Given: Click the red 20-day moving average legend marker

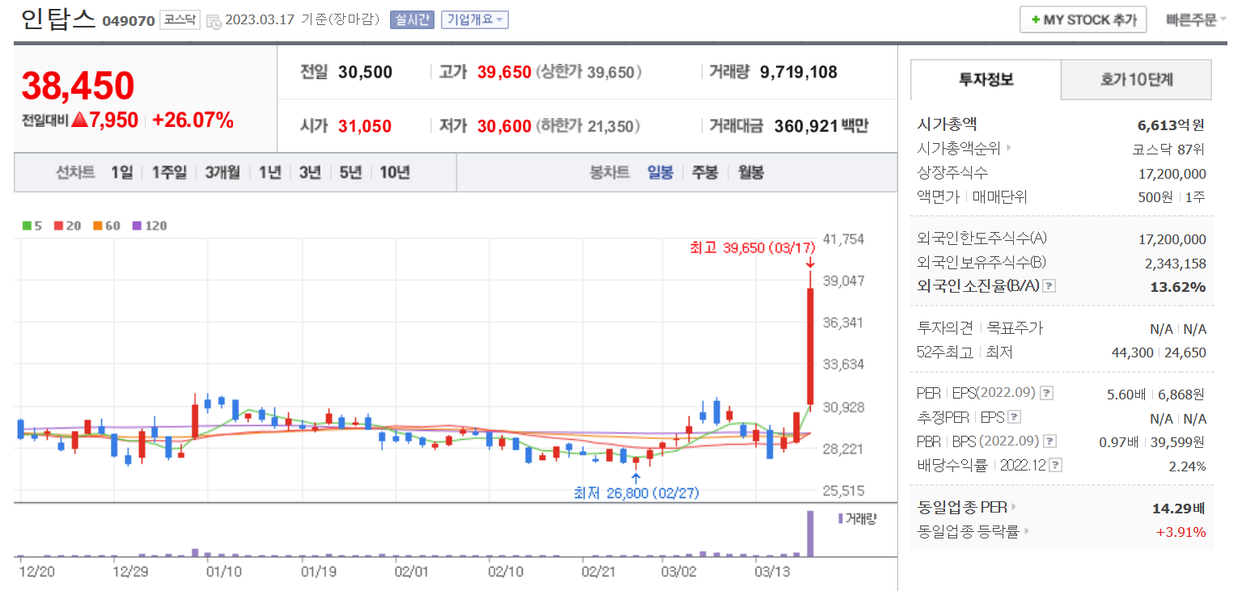Looking at the screenshot, I should tap(57, 226).
